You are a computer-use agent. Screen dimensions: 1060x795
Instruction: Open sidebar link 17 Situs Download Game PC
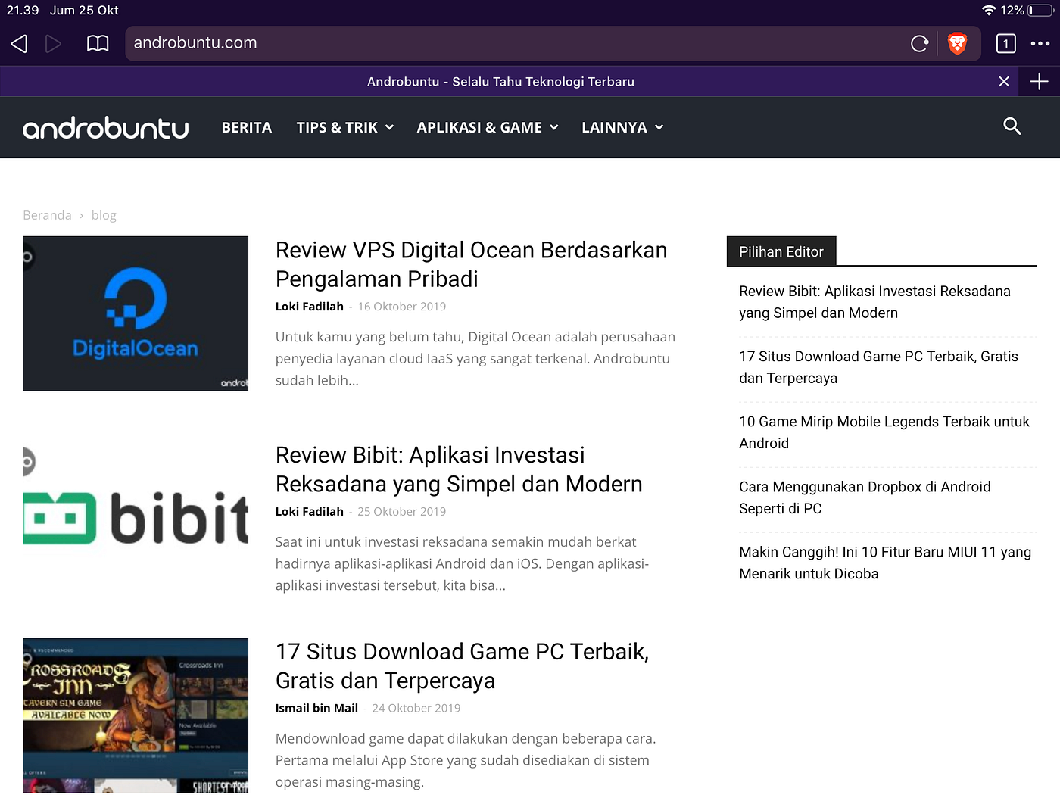click(x=878, y=367)
